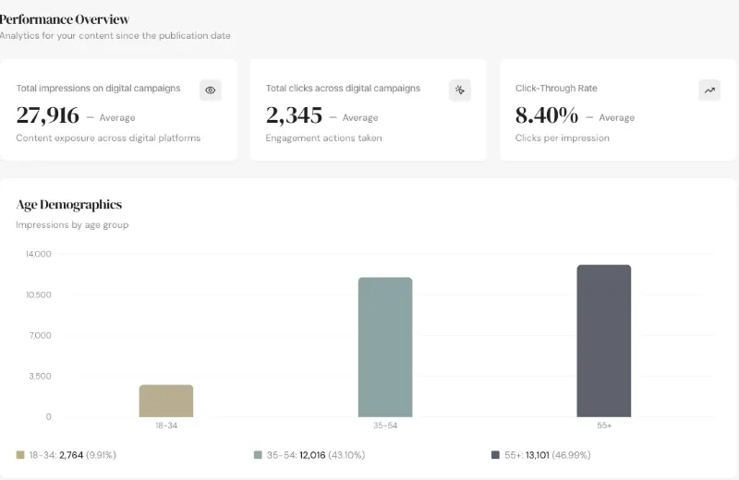Click 'Total clicks across digital campaigns' label

[x=343, y=88]
